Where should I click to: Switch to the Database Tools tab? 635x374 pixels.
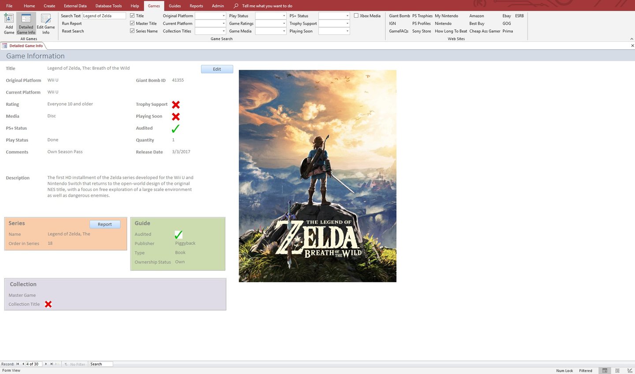click(x=108, y=6)
